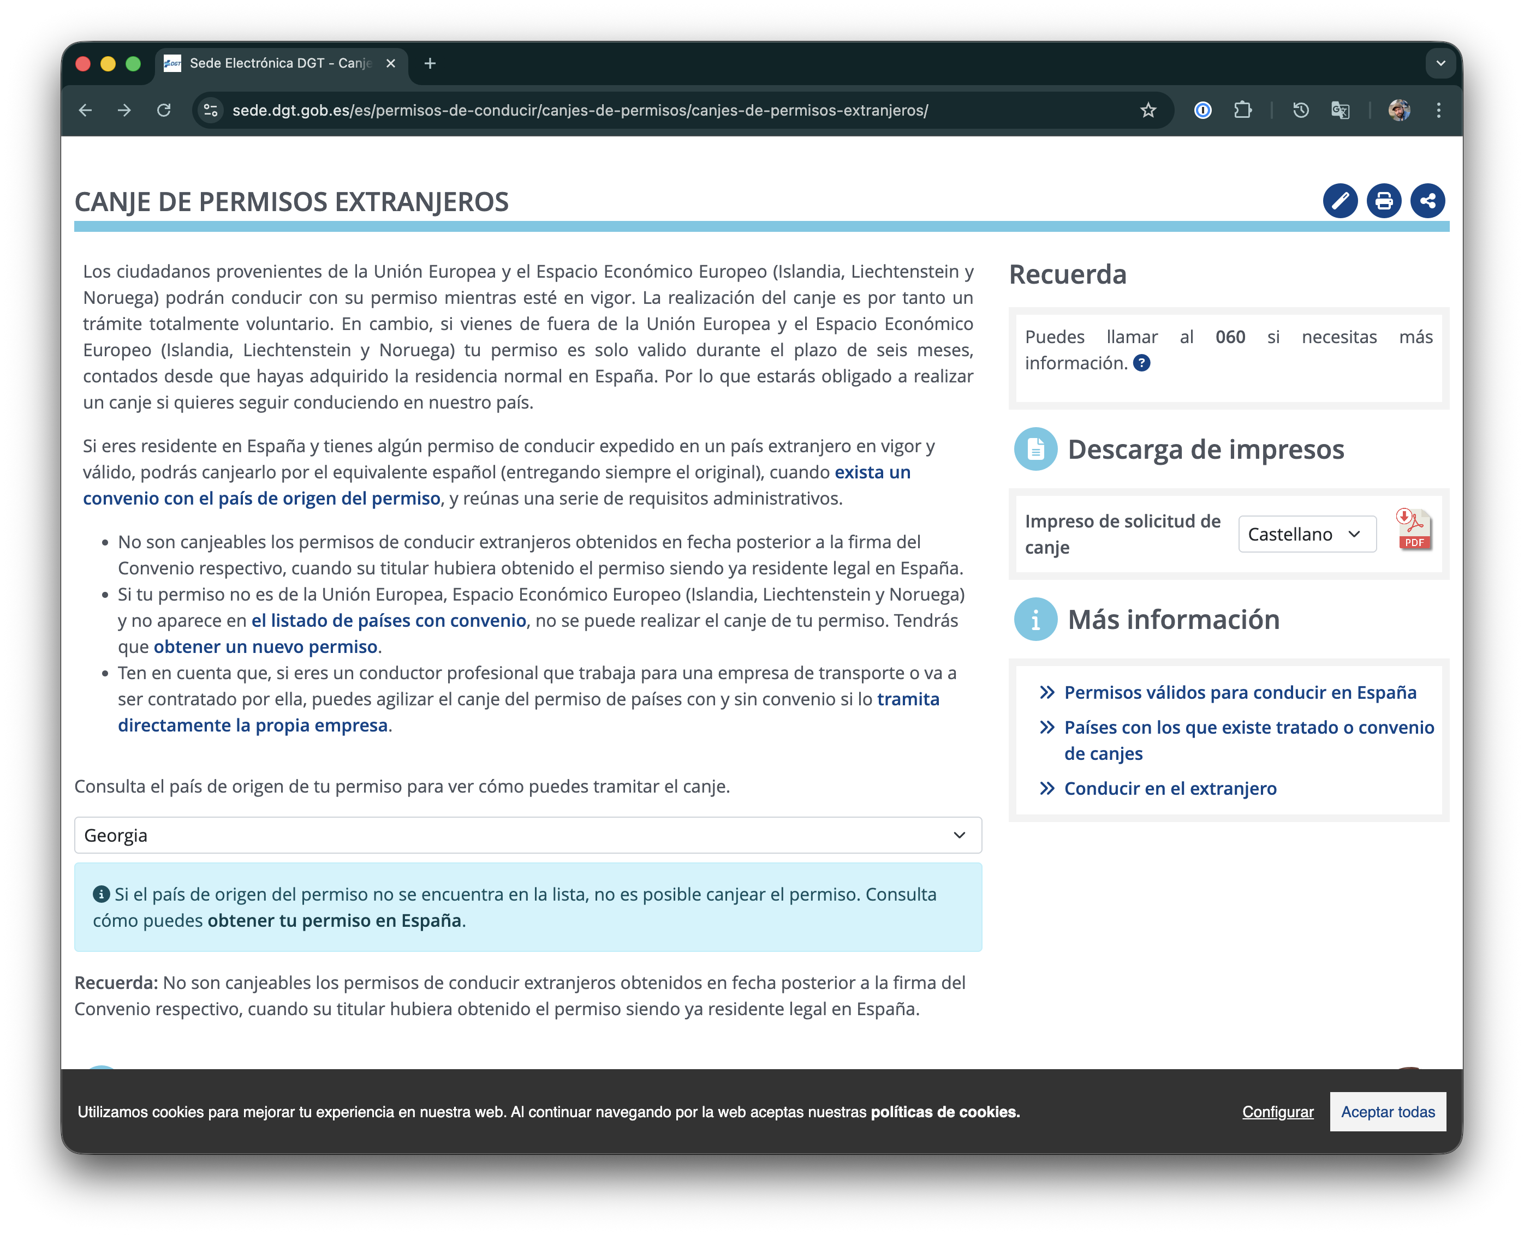This screenshot has height=1235, width=1524.
Task: Open the country of origin Georgia dropdown
Action: pos(527,835)
